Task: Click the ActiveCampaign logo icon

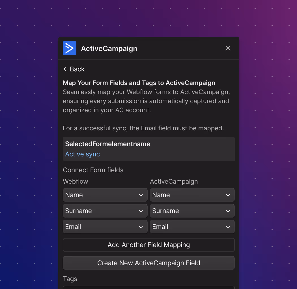Action: (x=70, y=48)
